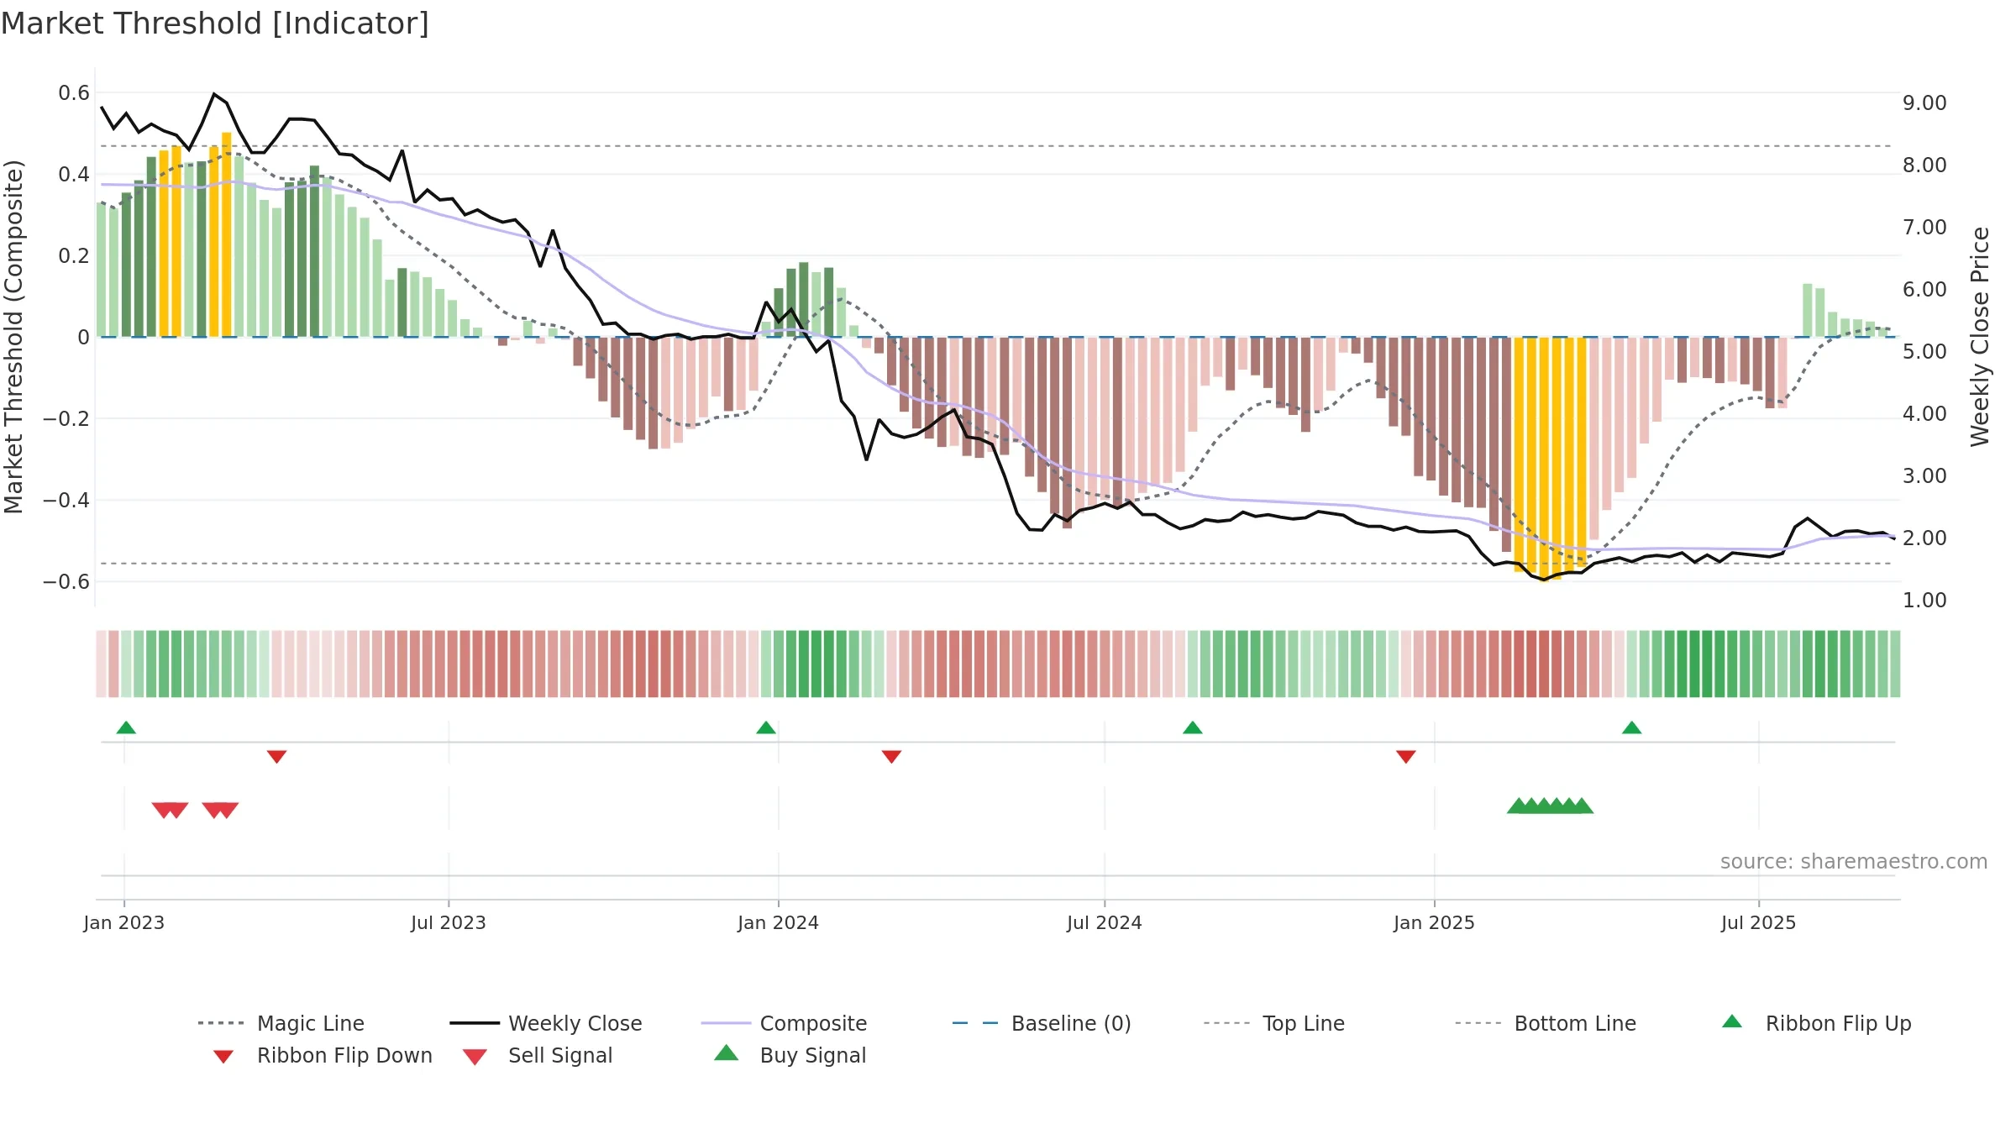Toggle the Magic Line legend entry

point(281,1023)
